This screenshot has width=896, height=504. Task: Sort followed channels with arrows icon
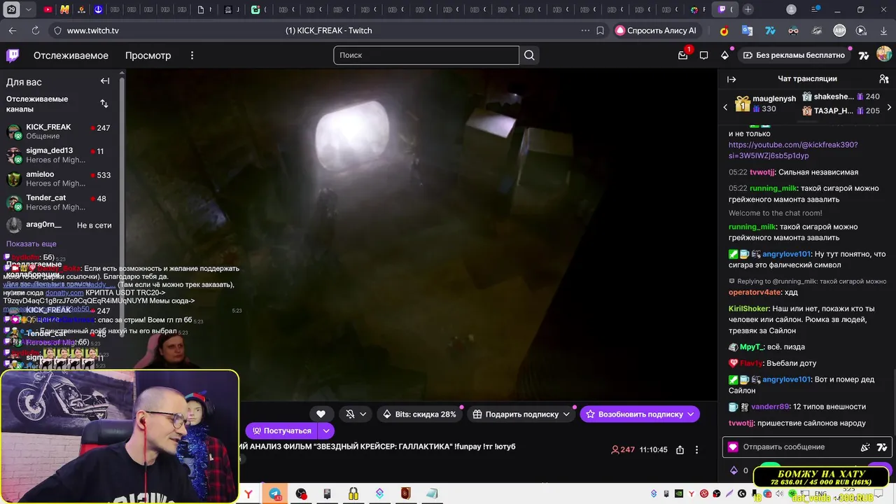coord(104,104)
